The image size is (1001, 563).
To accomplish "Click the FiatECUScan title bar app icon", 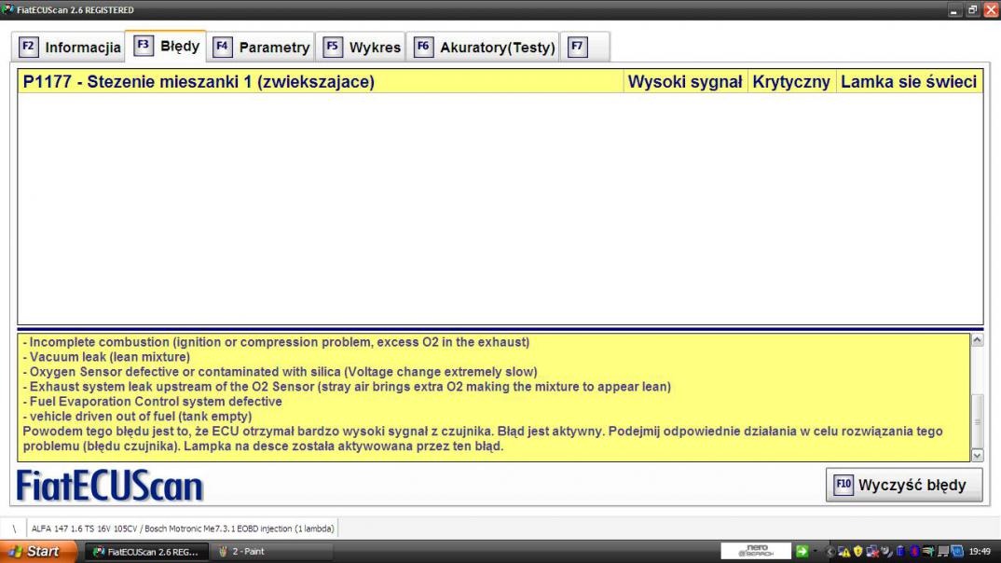I will [x=7, y=9].
